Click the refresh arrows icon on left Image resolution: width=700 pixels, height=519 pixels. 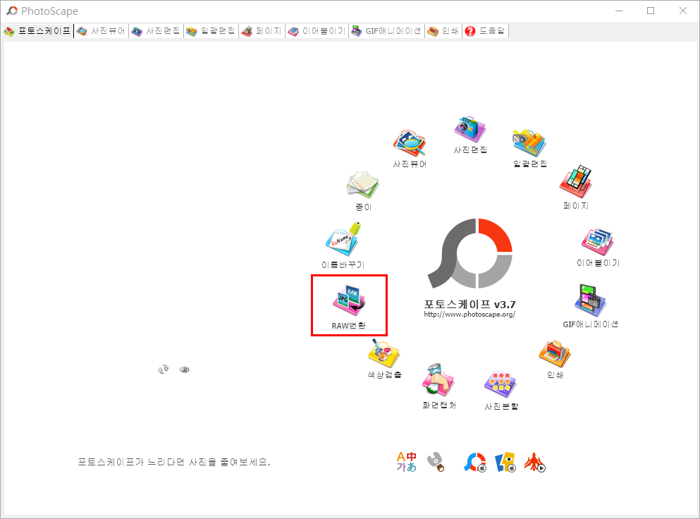(163, 370)
